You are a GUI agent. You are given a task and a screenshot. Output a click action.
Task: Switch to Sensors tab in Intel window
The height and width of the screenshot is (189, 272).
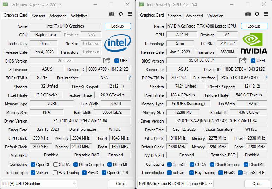(x=39, y=16)
